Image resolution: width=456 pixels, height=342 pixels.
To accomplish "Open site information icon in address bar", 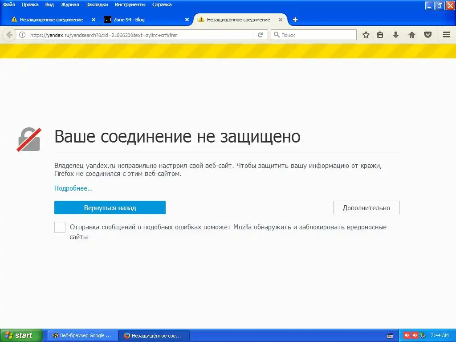I will (22, 35).
